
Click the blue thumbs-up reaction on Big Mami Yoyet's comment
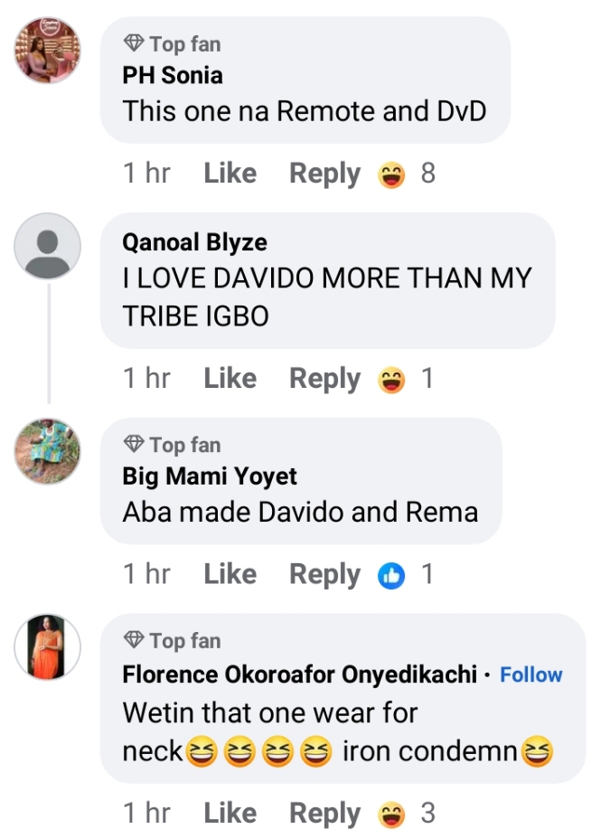(391, 576)
